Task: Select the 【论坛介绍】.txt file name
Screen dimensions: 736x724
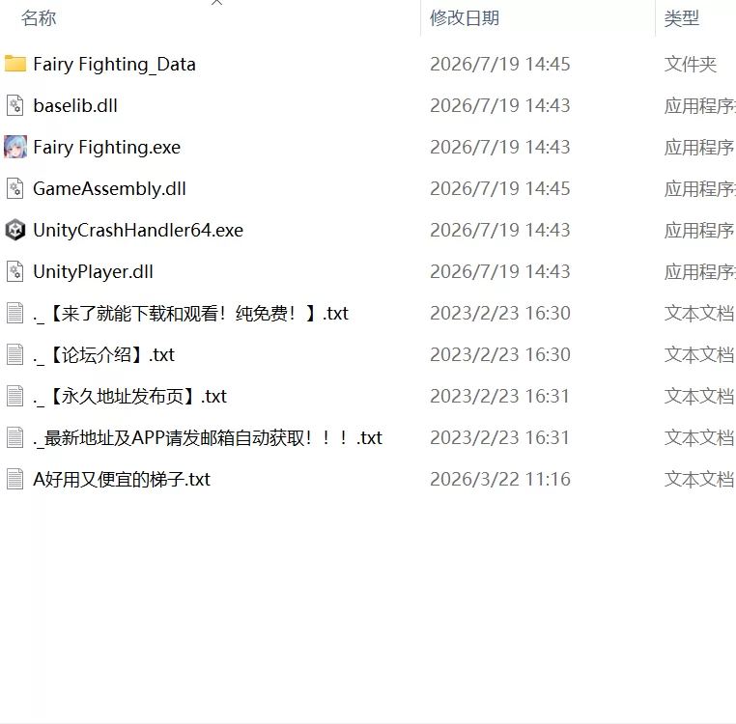Action: tap(103, 354)
